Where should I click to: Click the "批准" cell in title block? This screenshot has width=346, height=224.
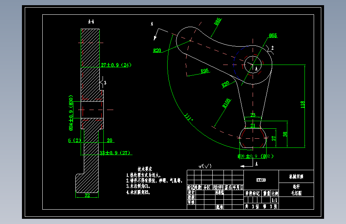click(219, 207)
